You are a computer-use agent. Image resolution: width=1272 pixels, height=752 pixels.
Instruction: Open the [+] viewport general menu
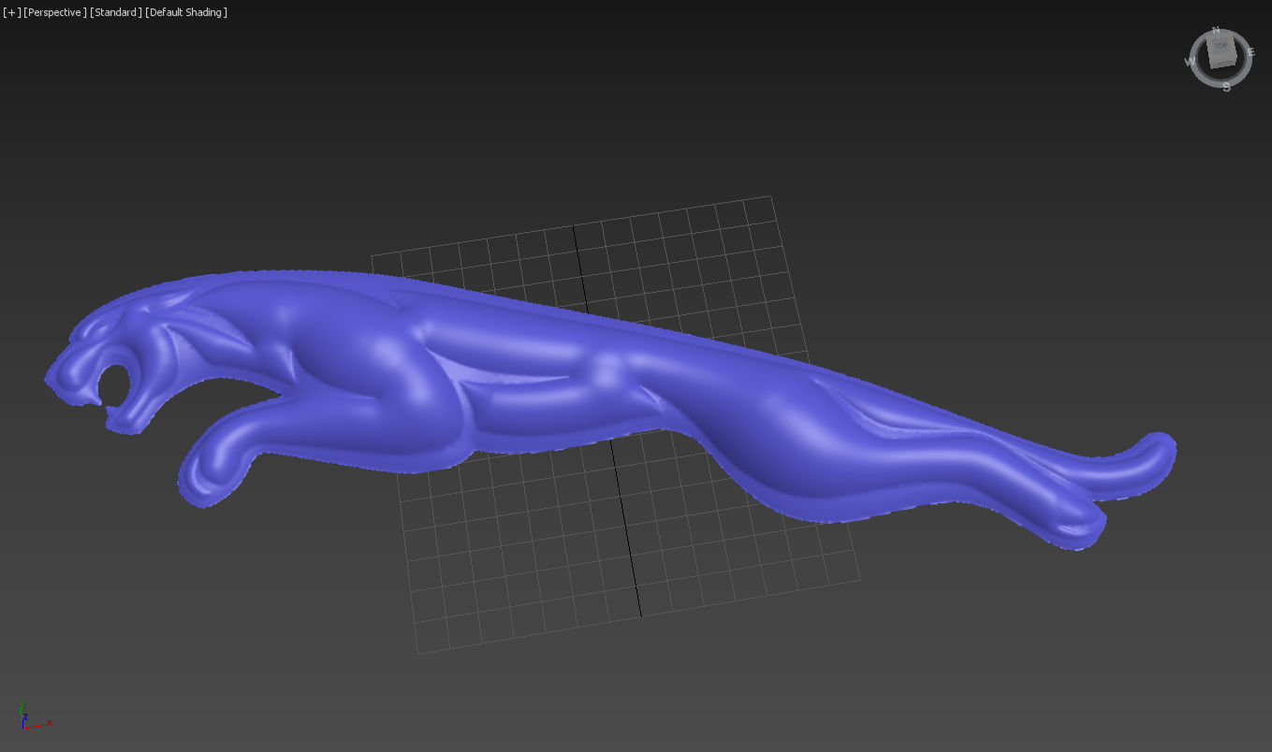(12, 12)
